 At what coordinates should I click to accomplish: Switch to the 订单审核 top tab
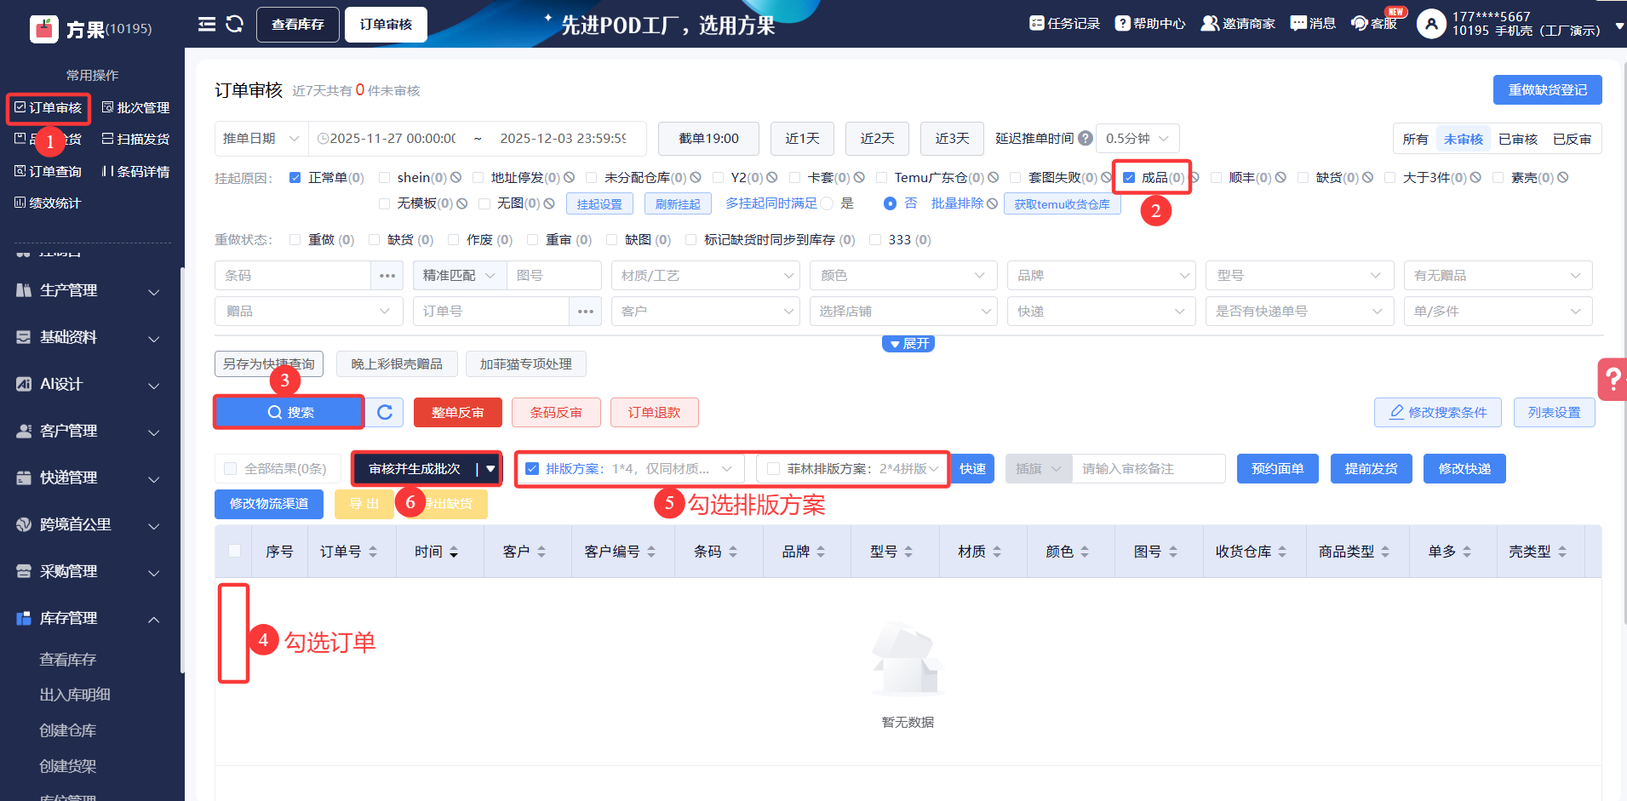click(386, 25)
